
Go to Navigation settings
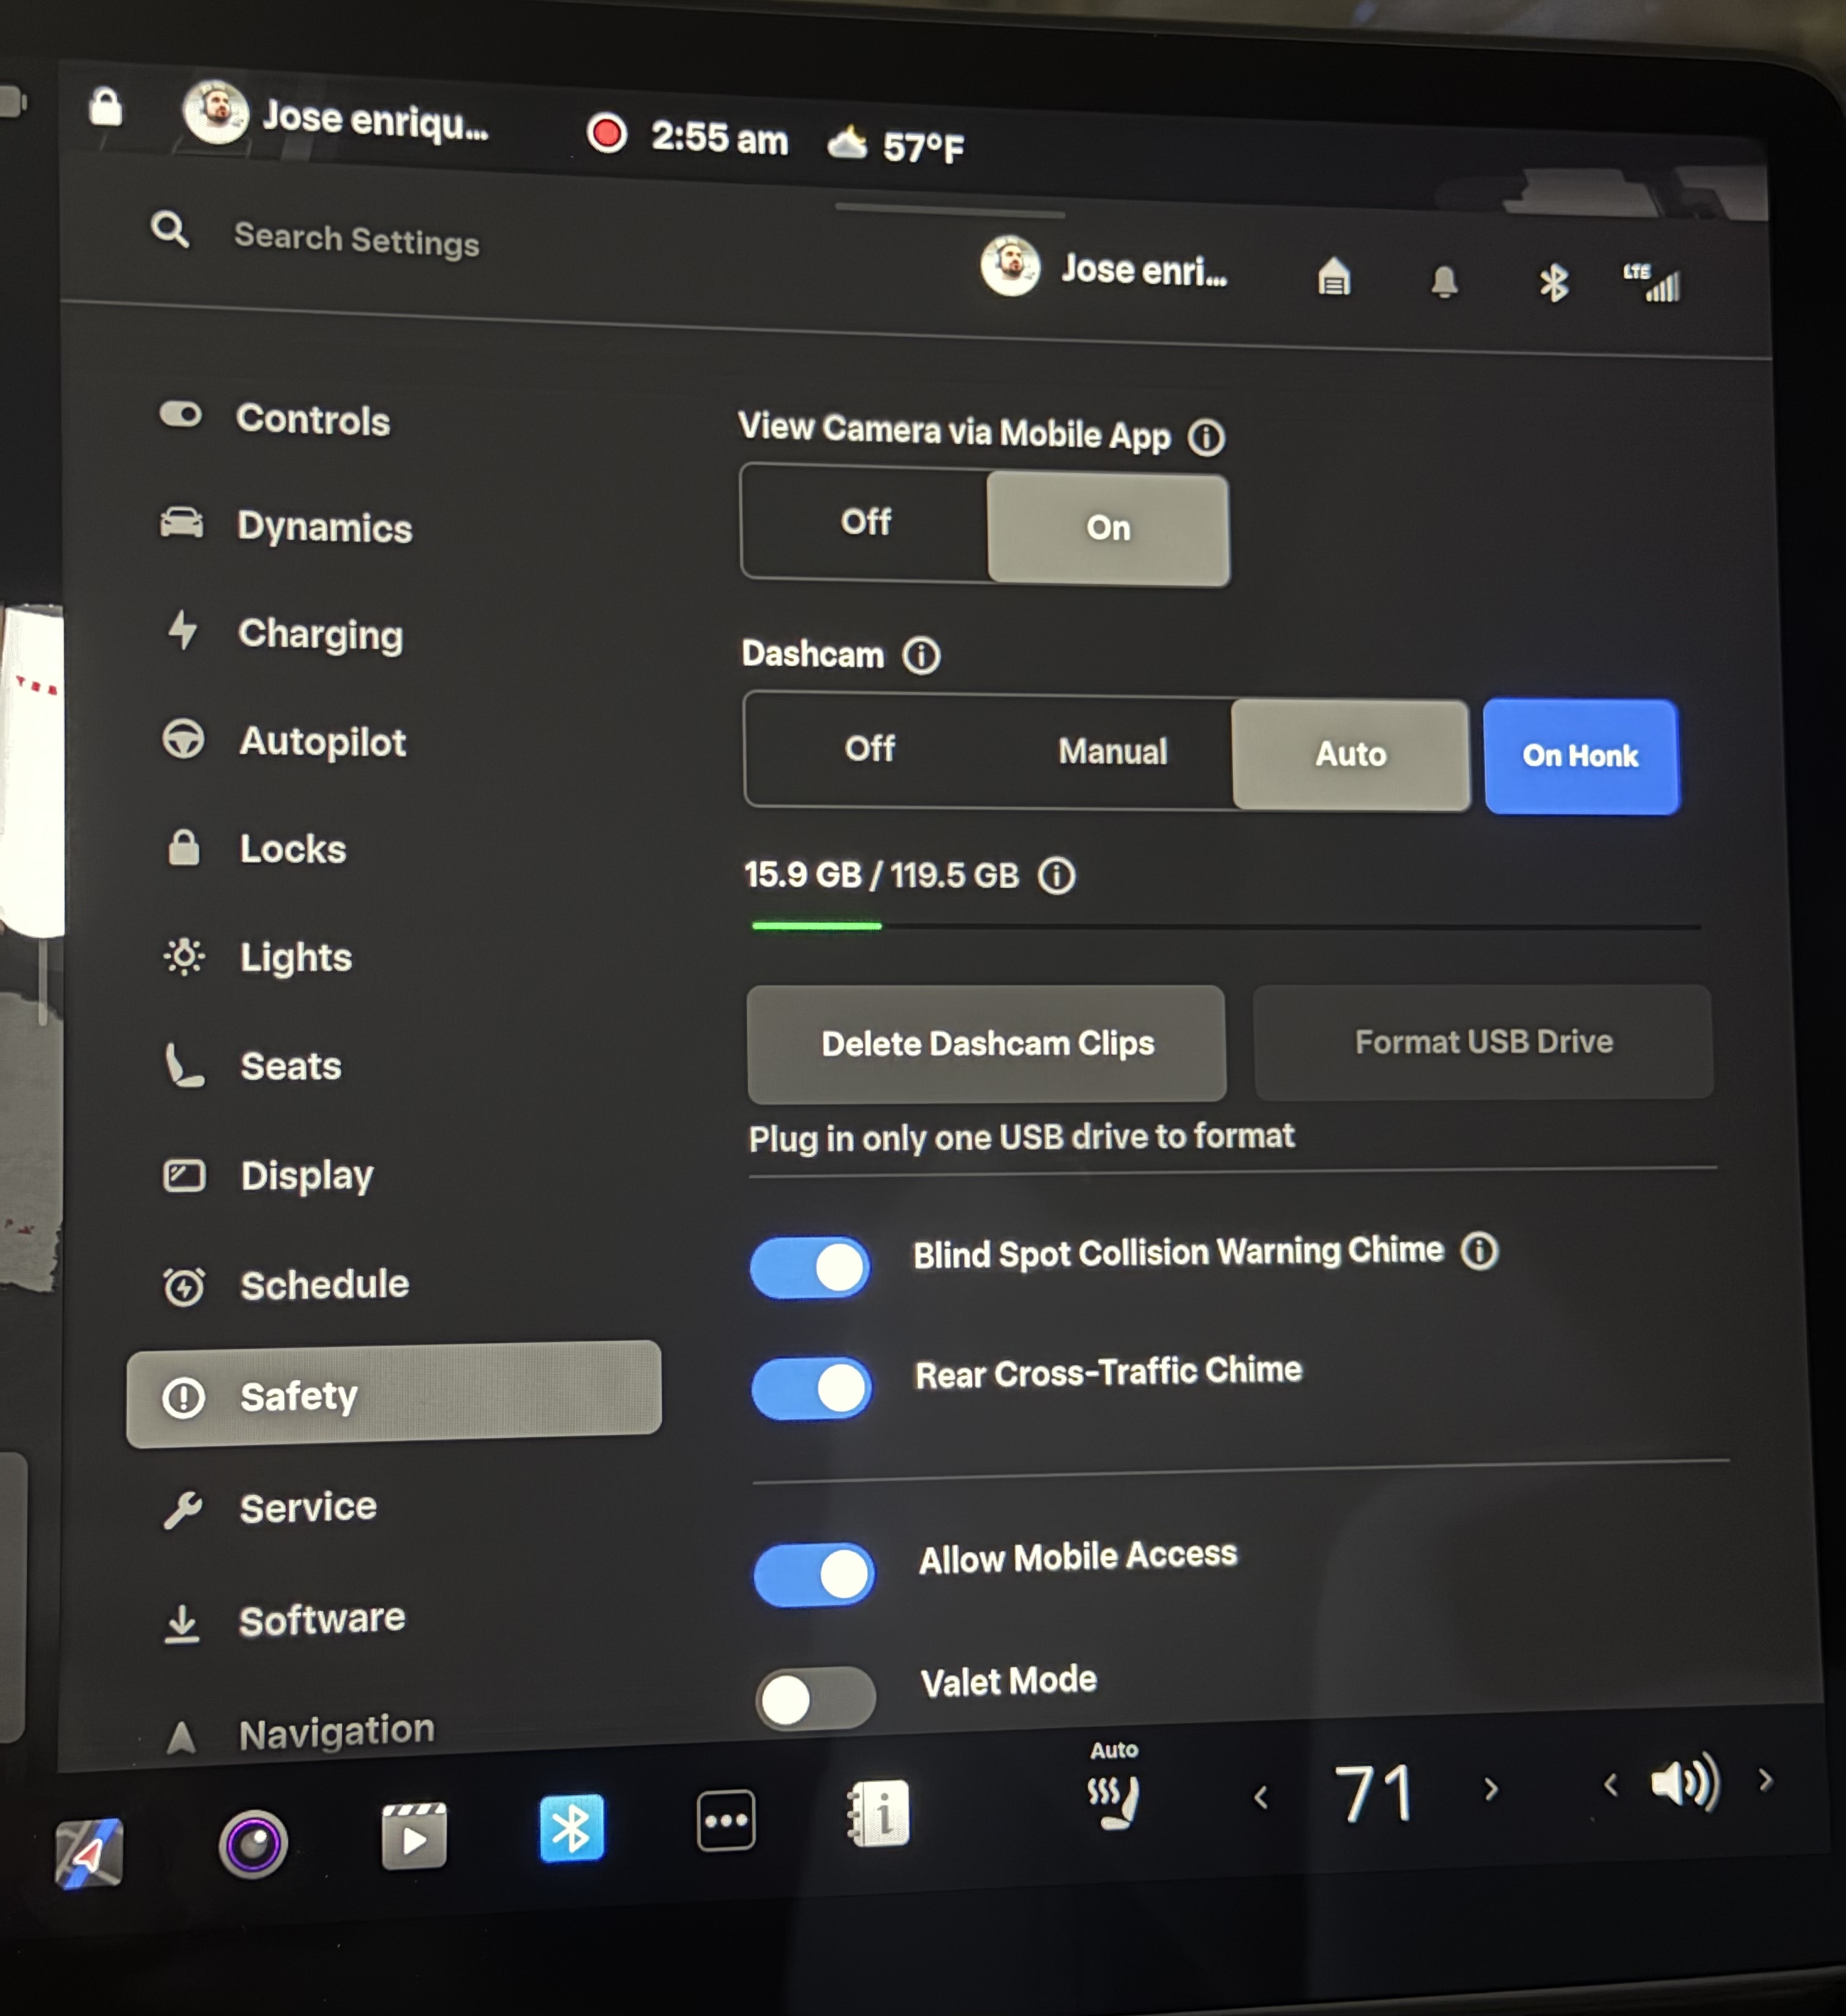point(299,1733)
